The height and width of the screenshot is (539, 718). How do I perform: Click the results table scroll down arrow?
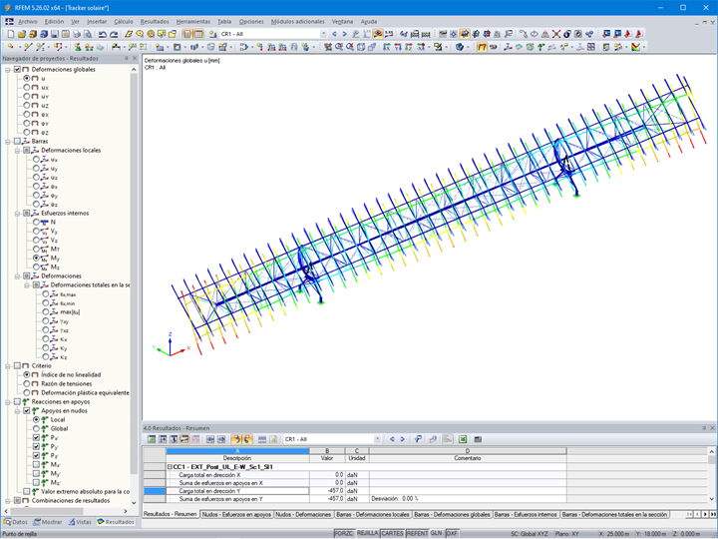pos(712,499)
